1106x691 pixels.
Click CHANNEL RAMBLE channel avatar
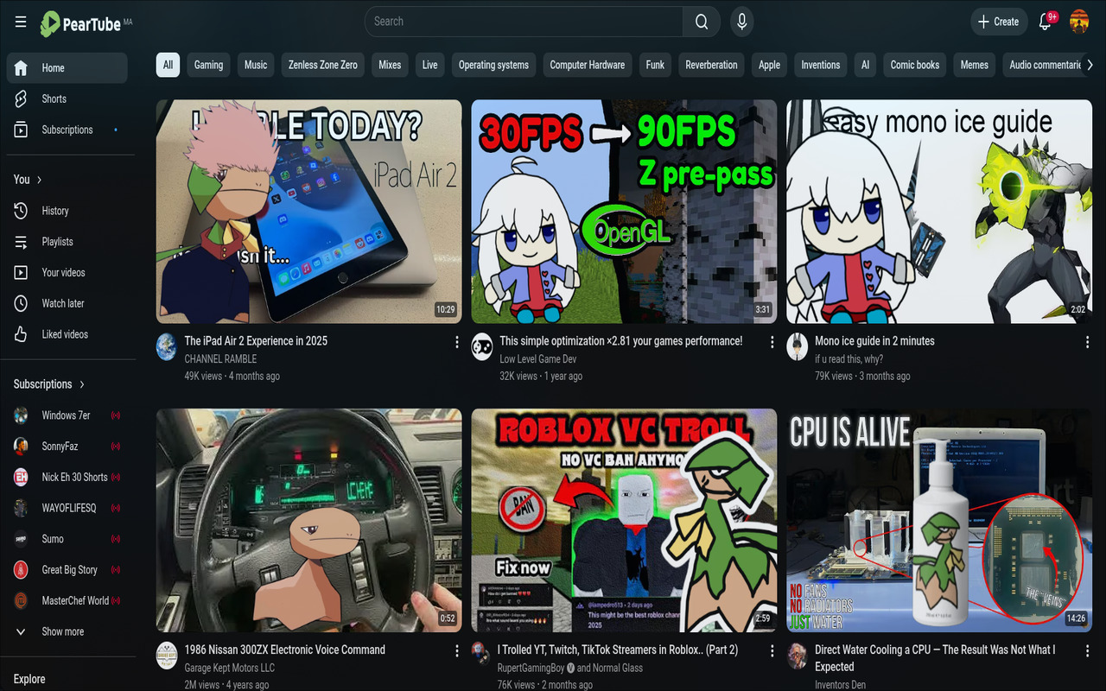(x=167, y=347)
